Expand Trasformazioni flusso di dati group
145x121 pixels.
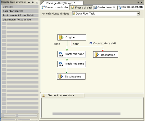click(20, 15)
